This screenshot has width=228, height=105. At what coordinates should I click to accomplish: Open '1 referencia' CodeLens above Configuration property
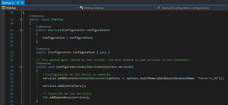(43, 49)
